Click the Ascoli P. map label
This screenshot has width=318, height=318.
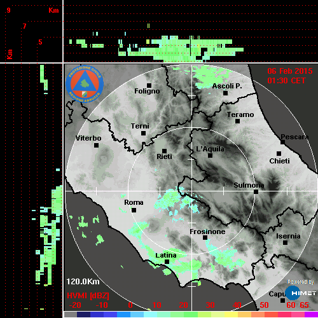click(x=227, y=86)
